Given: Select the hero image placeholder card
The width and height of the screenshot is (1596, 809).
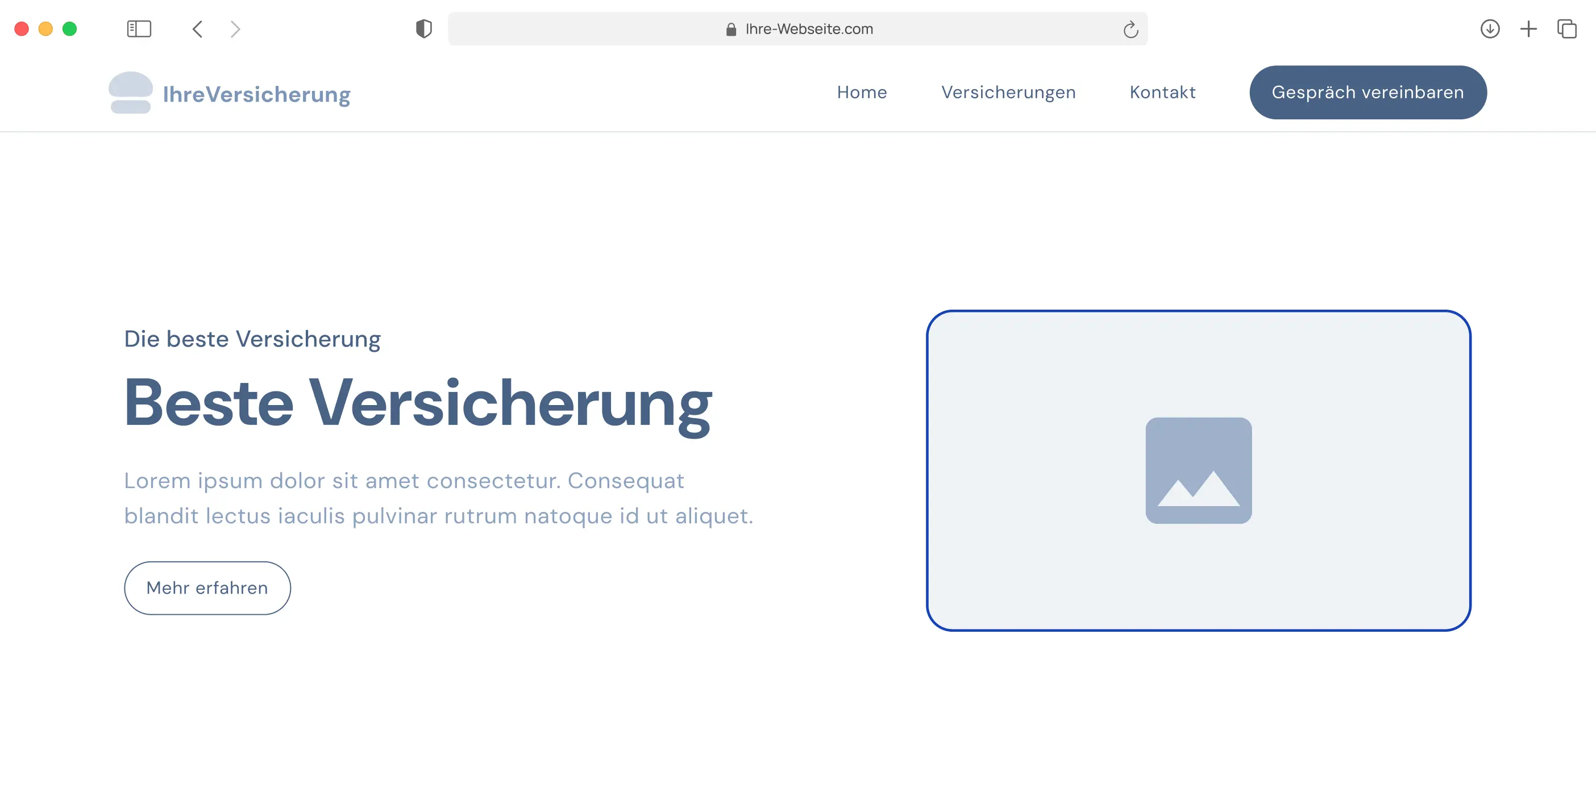Looking at the screenshot, I should pos(1198,471).
